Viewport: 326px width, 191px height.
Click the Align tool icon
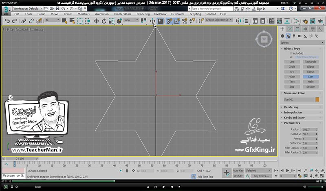tap(246, 21)
